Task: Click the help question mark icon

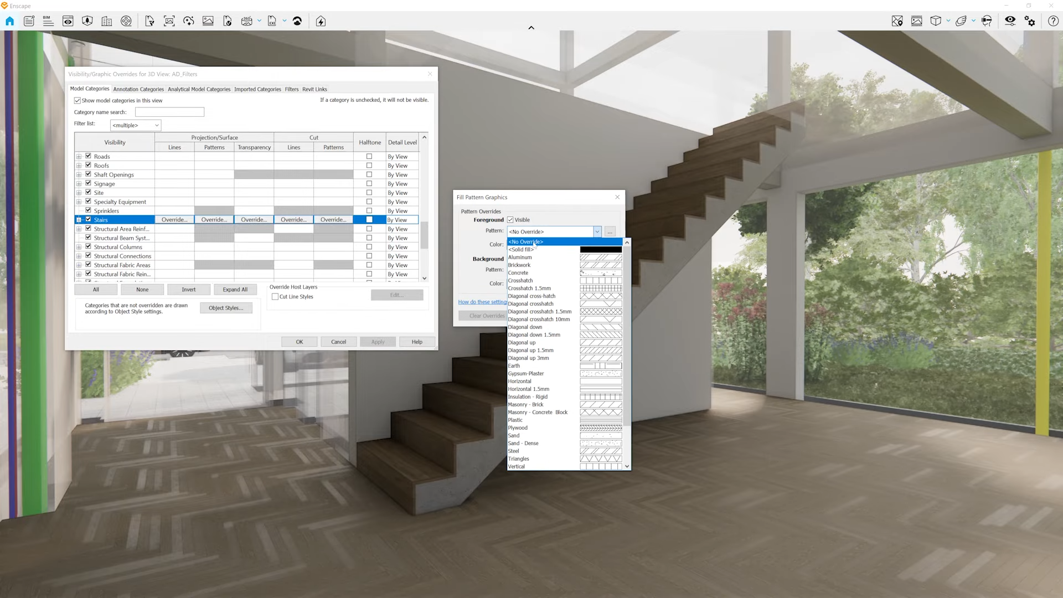Action: [1053, 21]
